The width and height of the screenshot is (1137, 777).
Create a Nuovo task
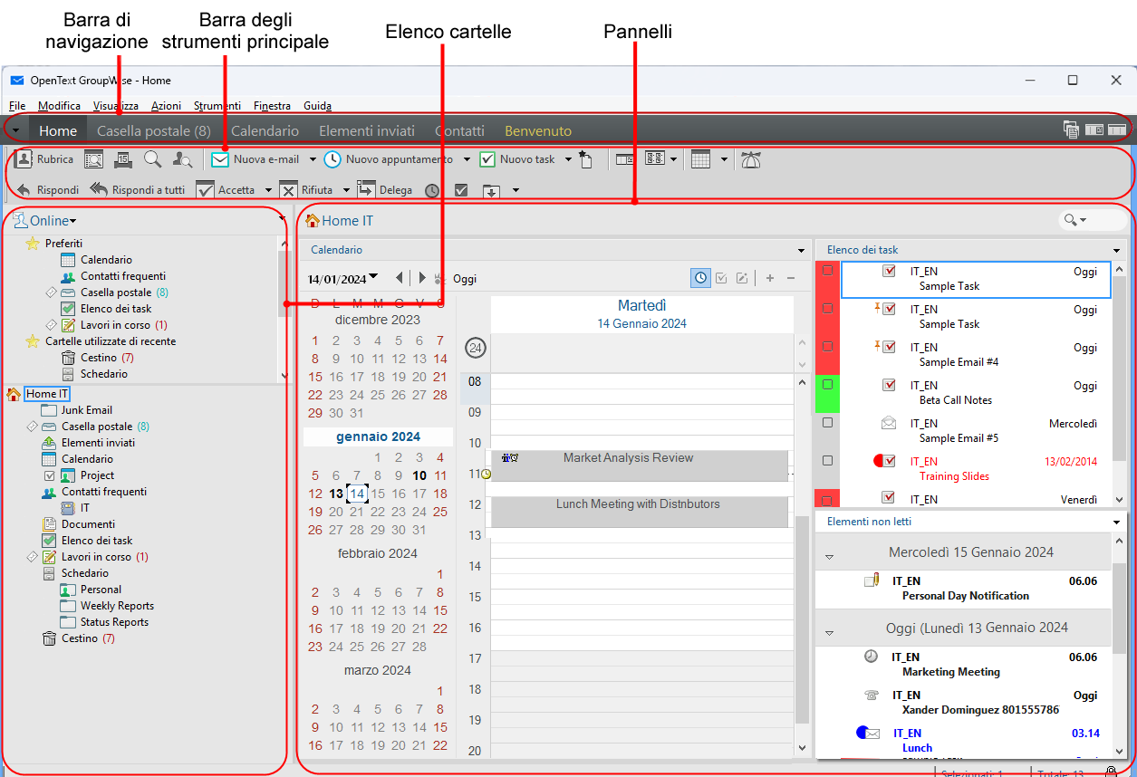(x=517, y=159)
